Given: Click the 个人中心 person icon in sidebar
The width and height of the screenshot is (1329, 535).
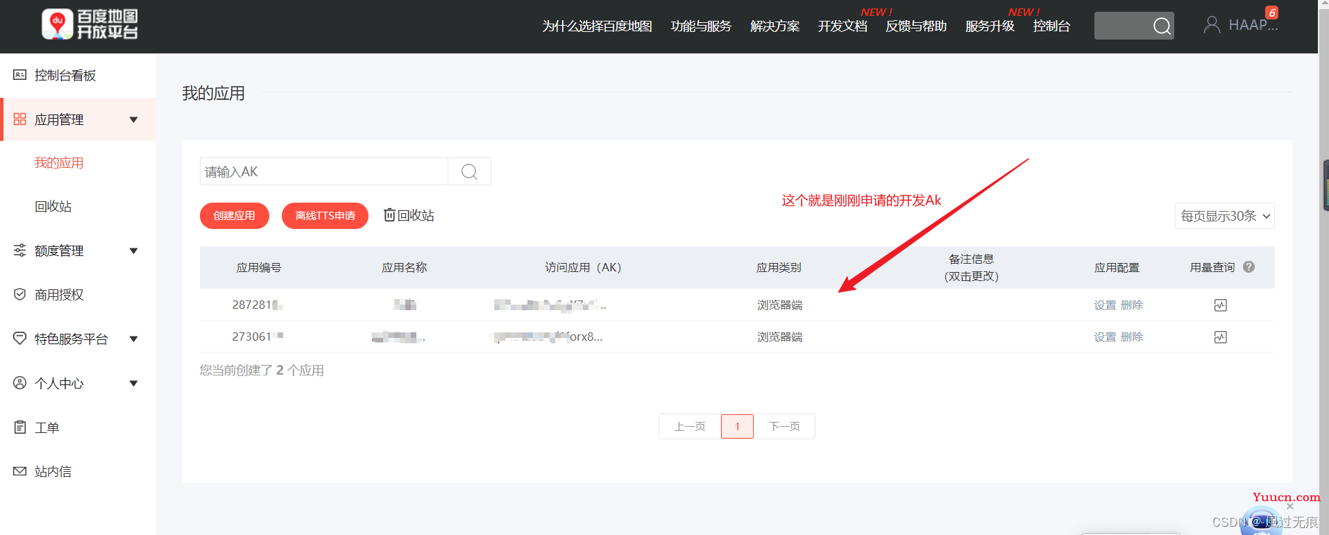Looking at the screenshot, I should point(19,383).
